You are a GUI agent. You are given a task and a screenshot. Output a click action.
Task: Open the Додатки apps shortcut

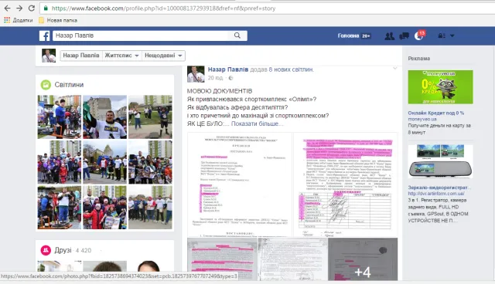click(x=19, y=20)
